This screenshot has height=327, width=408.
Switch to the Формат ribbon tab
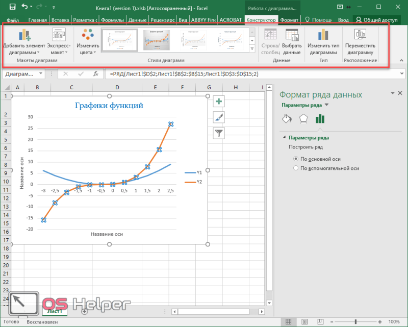289,20
